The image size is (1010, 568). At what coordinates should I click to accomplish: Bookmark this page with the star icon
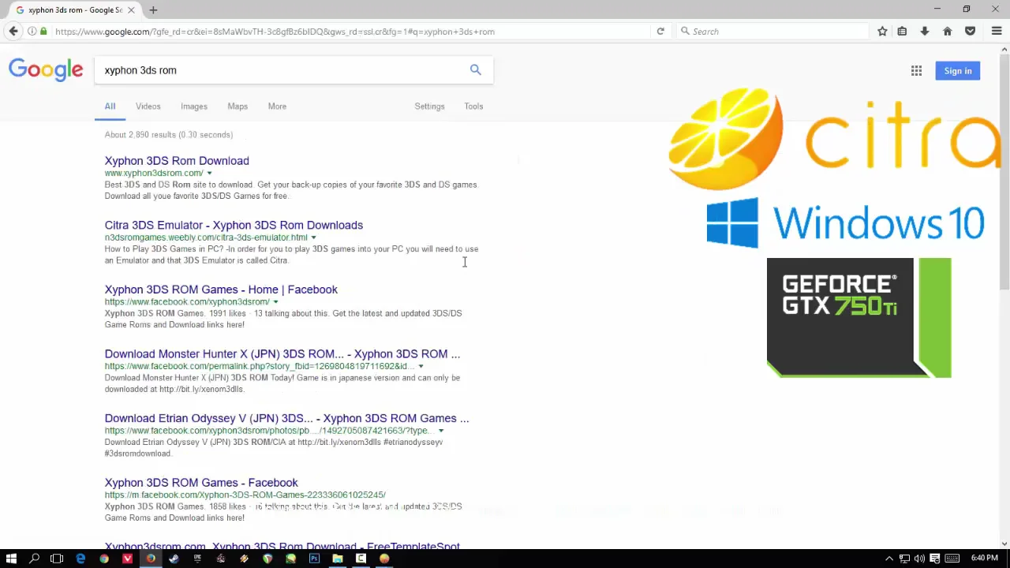[882, 32]
